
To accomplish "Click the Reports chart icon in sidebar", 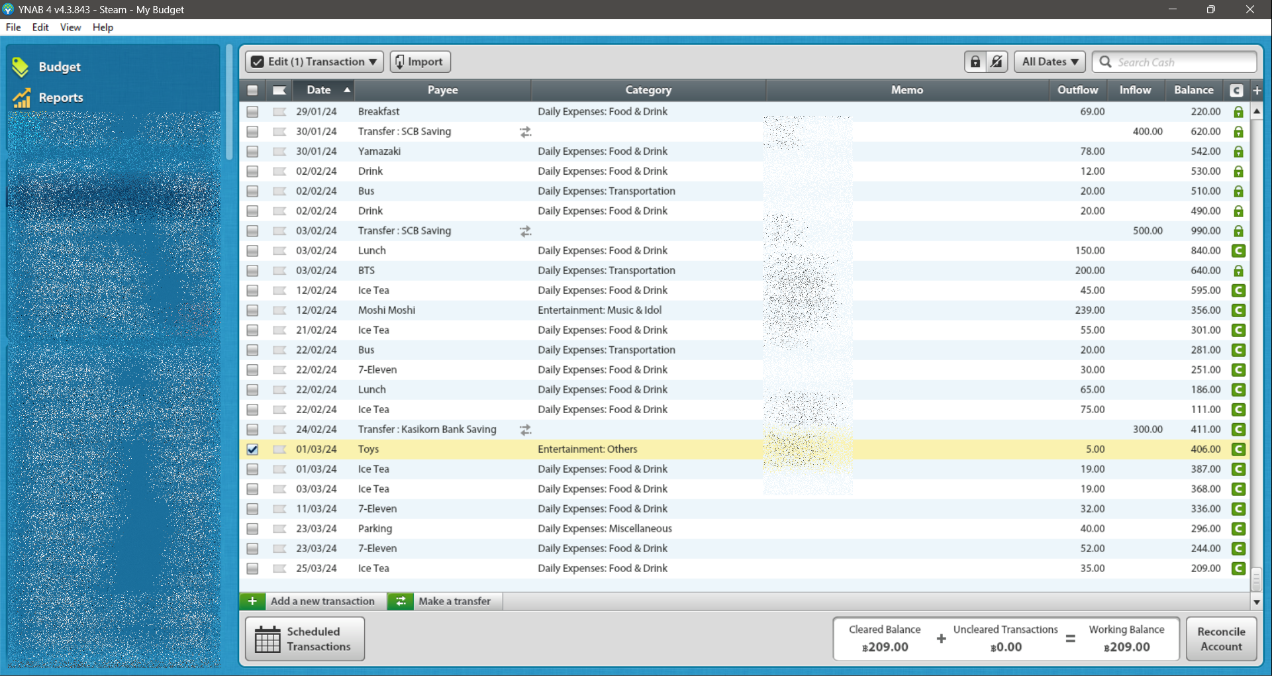I will (x=22, y=98).
